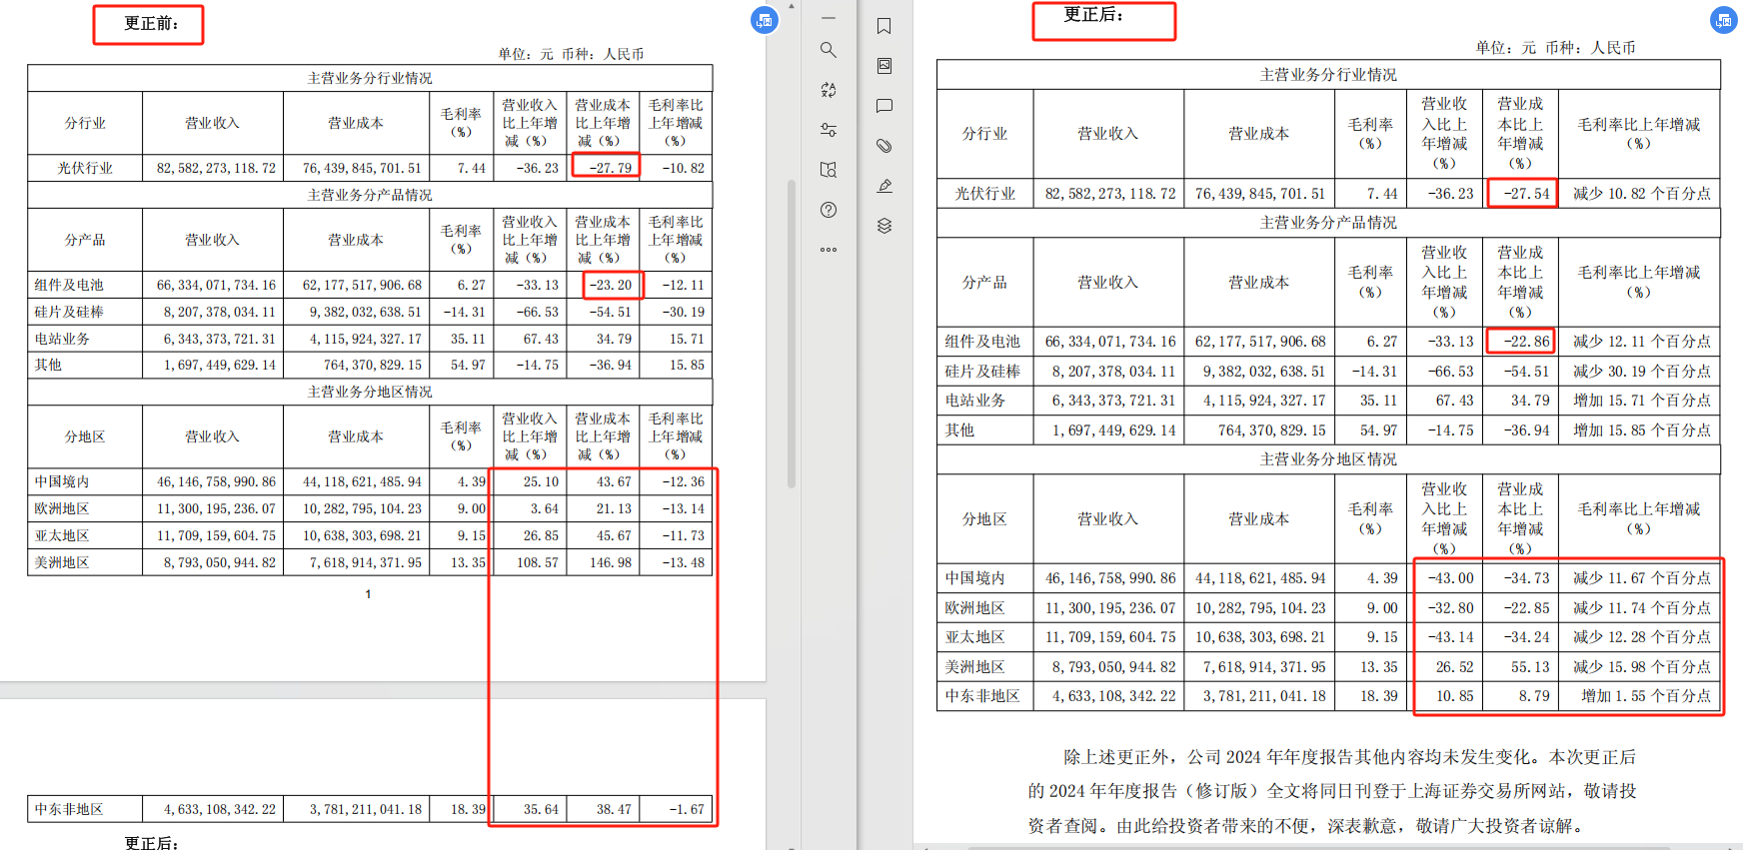Click the -27.54 cell in corrected table

tap(1520, 194)
